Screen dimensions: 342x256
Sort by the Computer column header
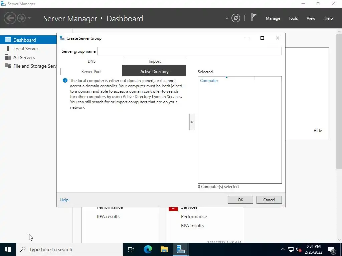tap(209, 81)
